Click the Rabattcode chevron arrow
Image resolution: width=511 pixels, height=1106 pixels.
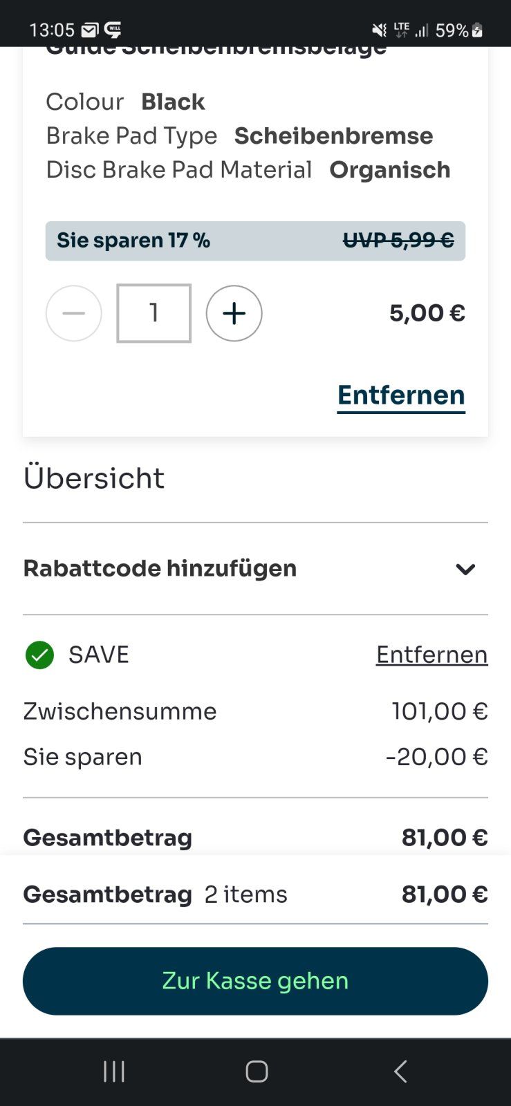pos(465,569)
